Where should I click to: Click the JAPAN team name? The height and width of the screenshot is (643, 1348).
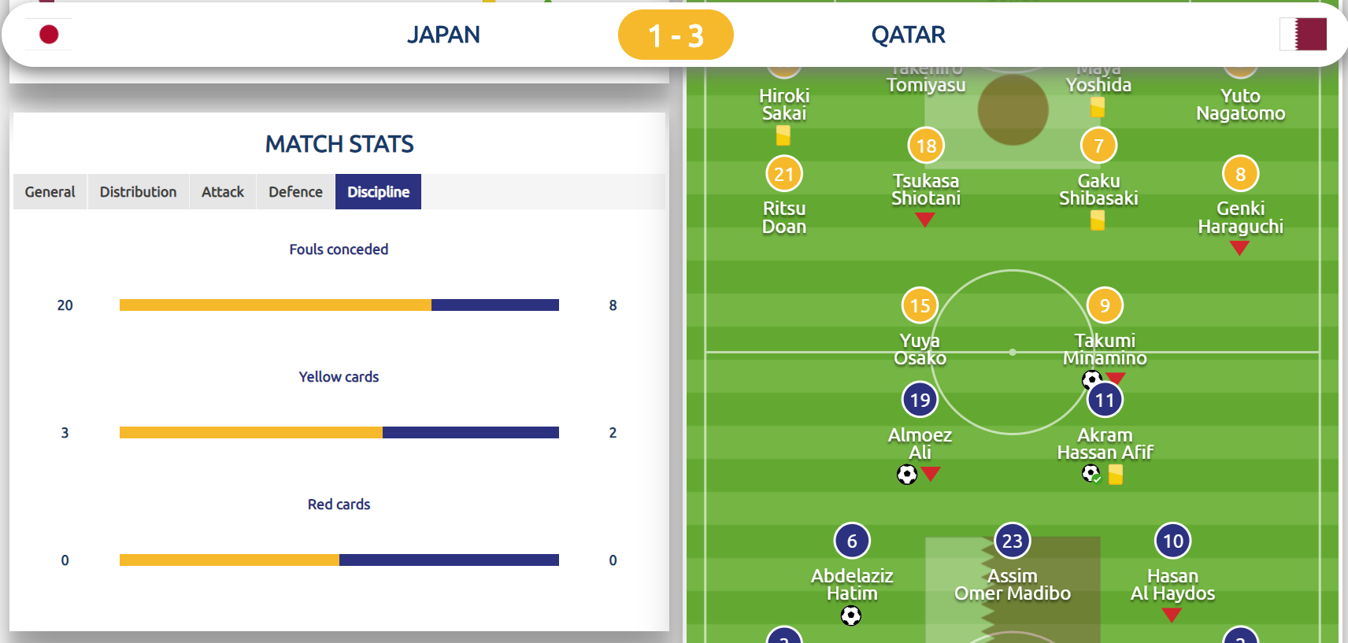coord(443,35)
